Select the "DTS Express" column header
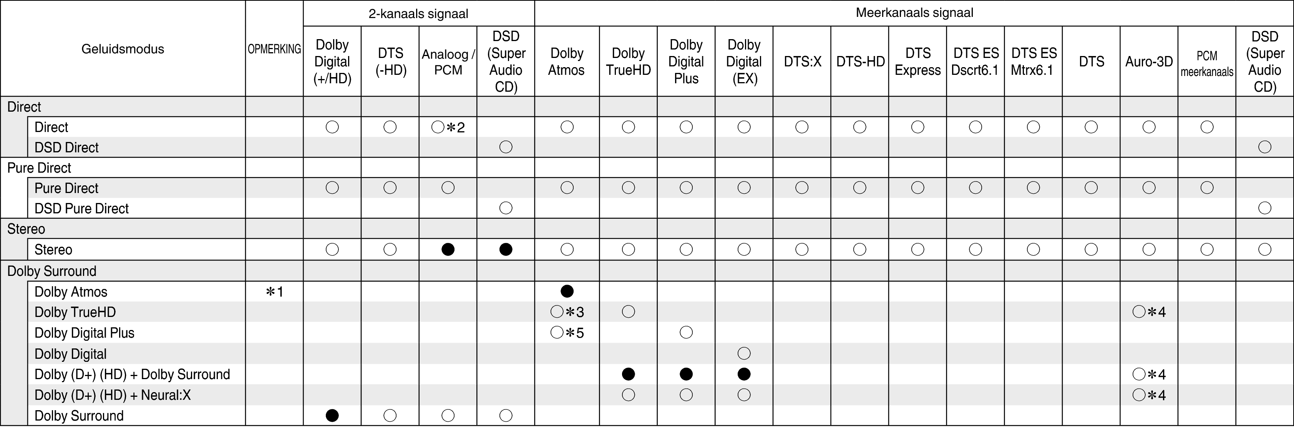The image size is (1294, 429). click(917, 62)
